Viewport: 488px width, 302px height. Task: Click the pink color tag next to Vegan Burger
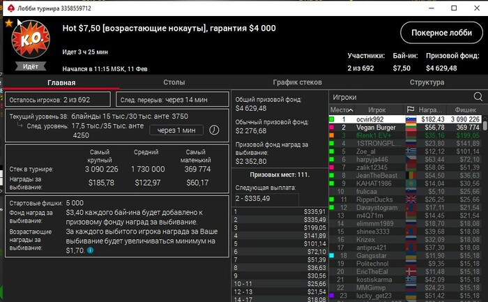pyautogui.click(x=332, y=128)
